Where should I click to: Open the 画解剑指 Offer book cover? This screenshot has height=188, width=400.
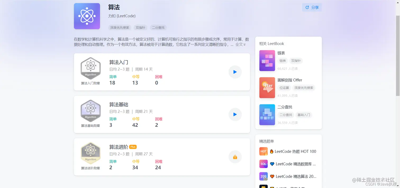point(267,88)
